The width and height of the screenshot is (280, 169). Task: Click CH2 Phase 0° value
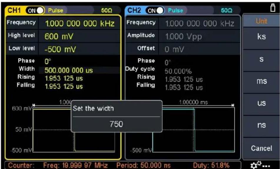[168, 63]
